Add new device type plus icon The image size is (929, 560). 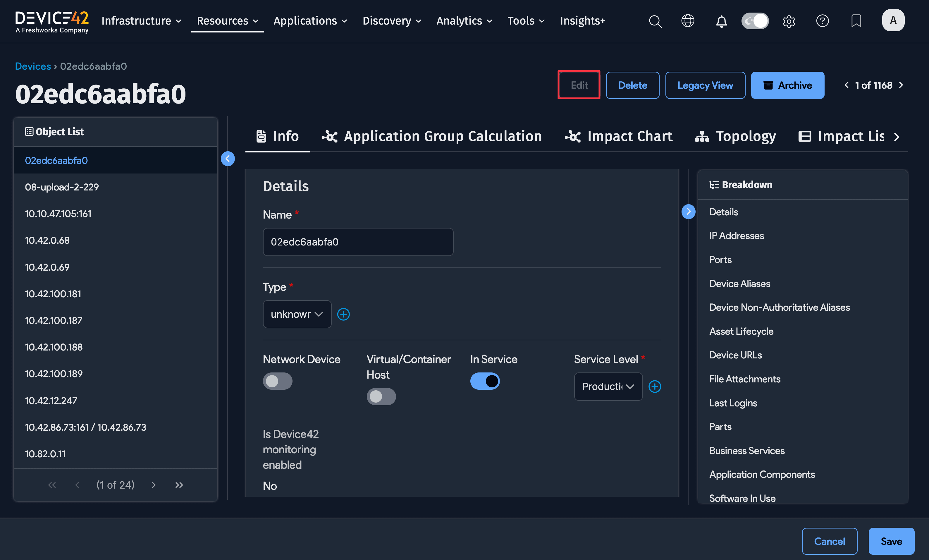(343, 314)
